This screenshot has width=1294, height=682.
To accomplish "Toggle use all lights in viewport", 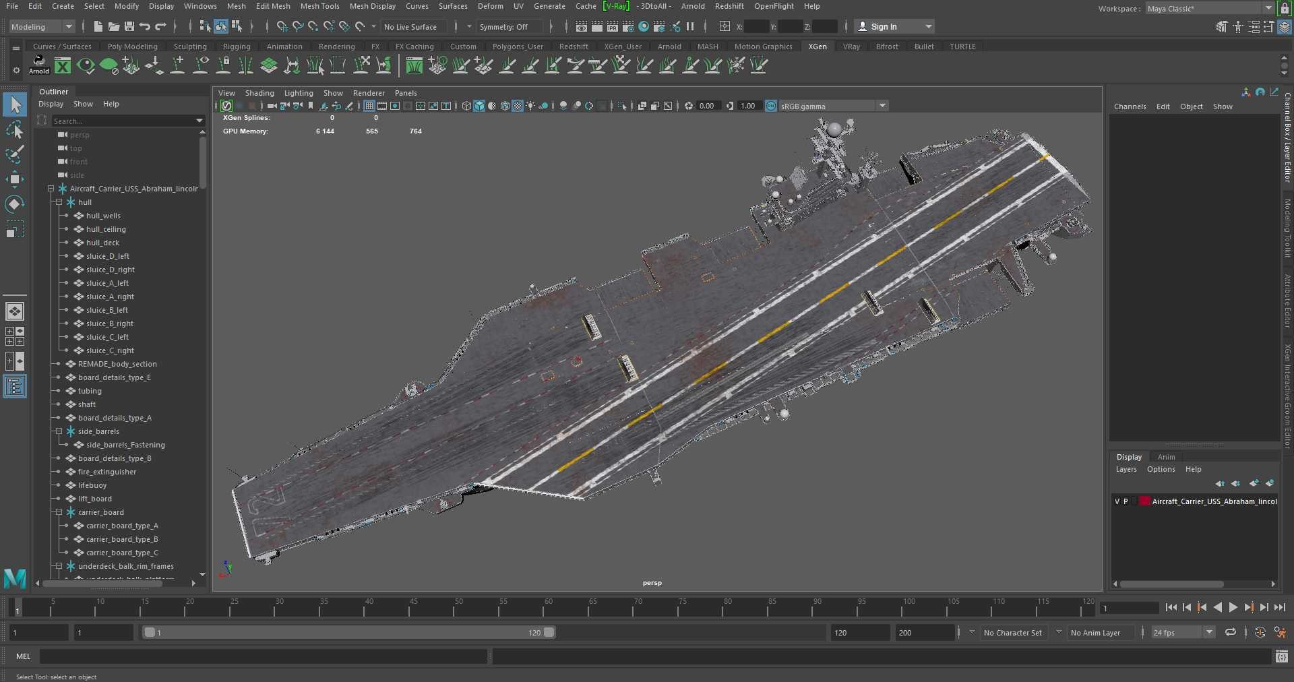I will (x=531, y=106).
